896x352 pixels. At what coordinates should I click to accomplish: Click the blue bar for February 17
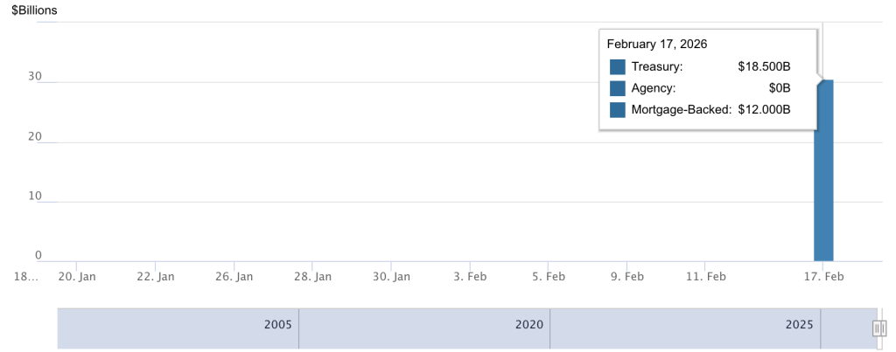[x=823, y=175]
